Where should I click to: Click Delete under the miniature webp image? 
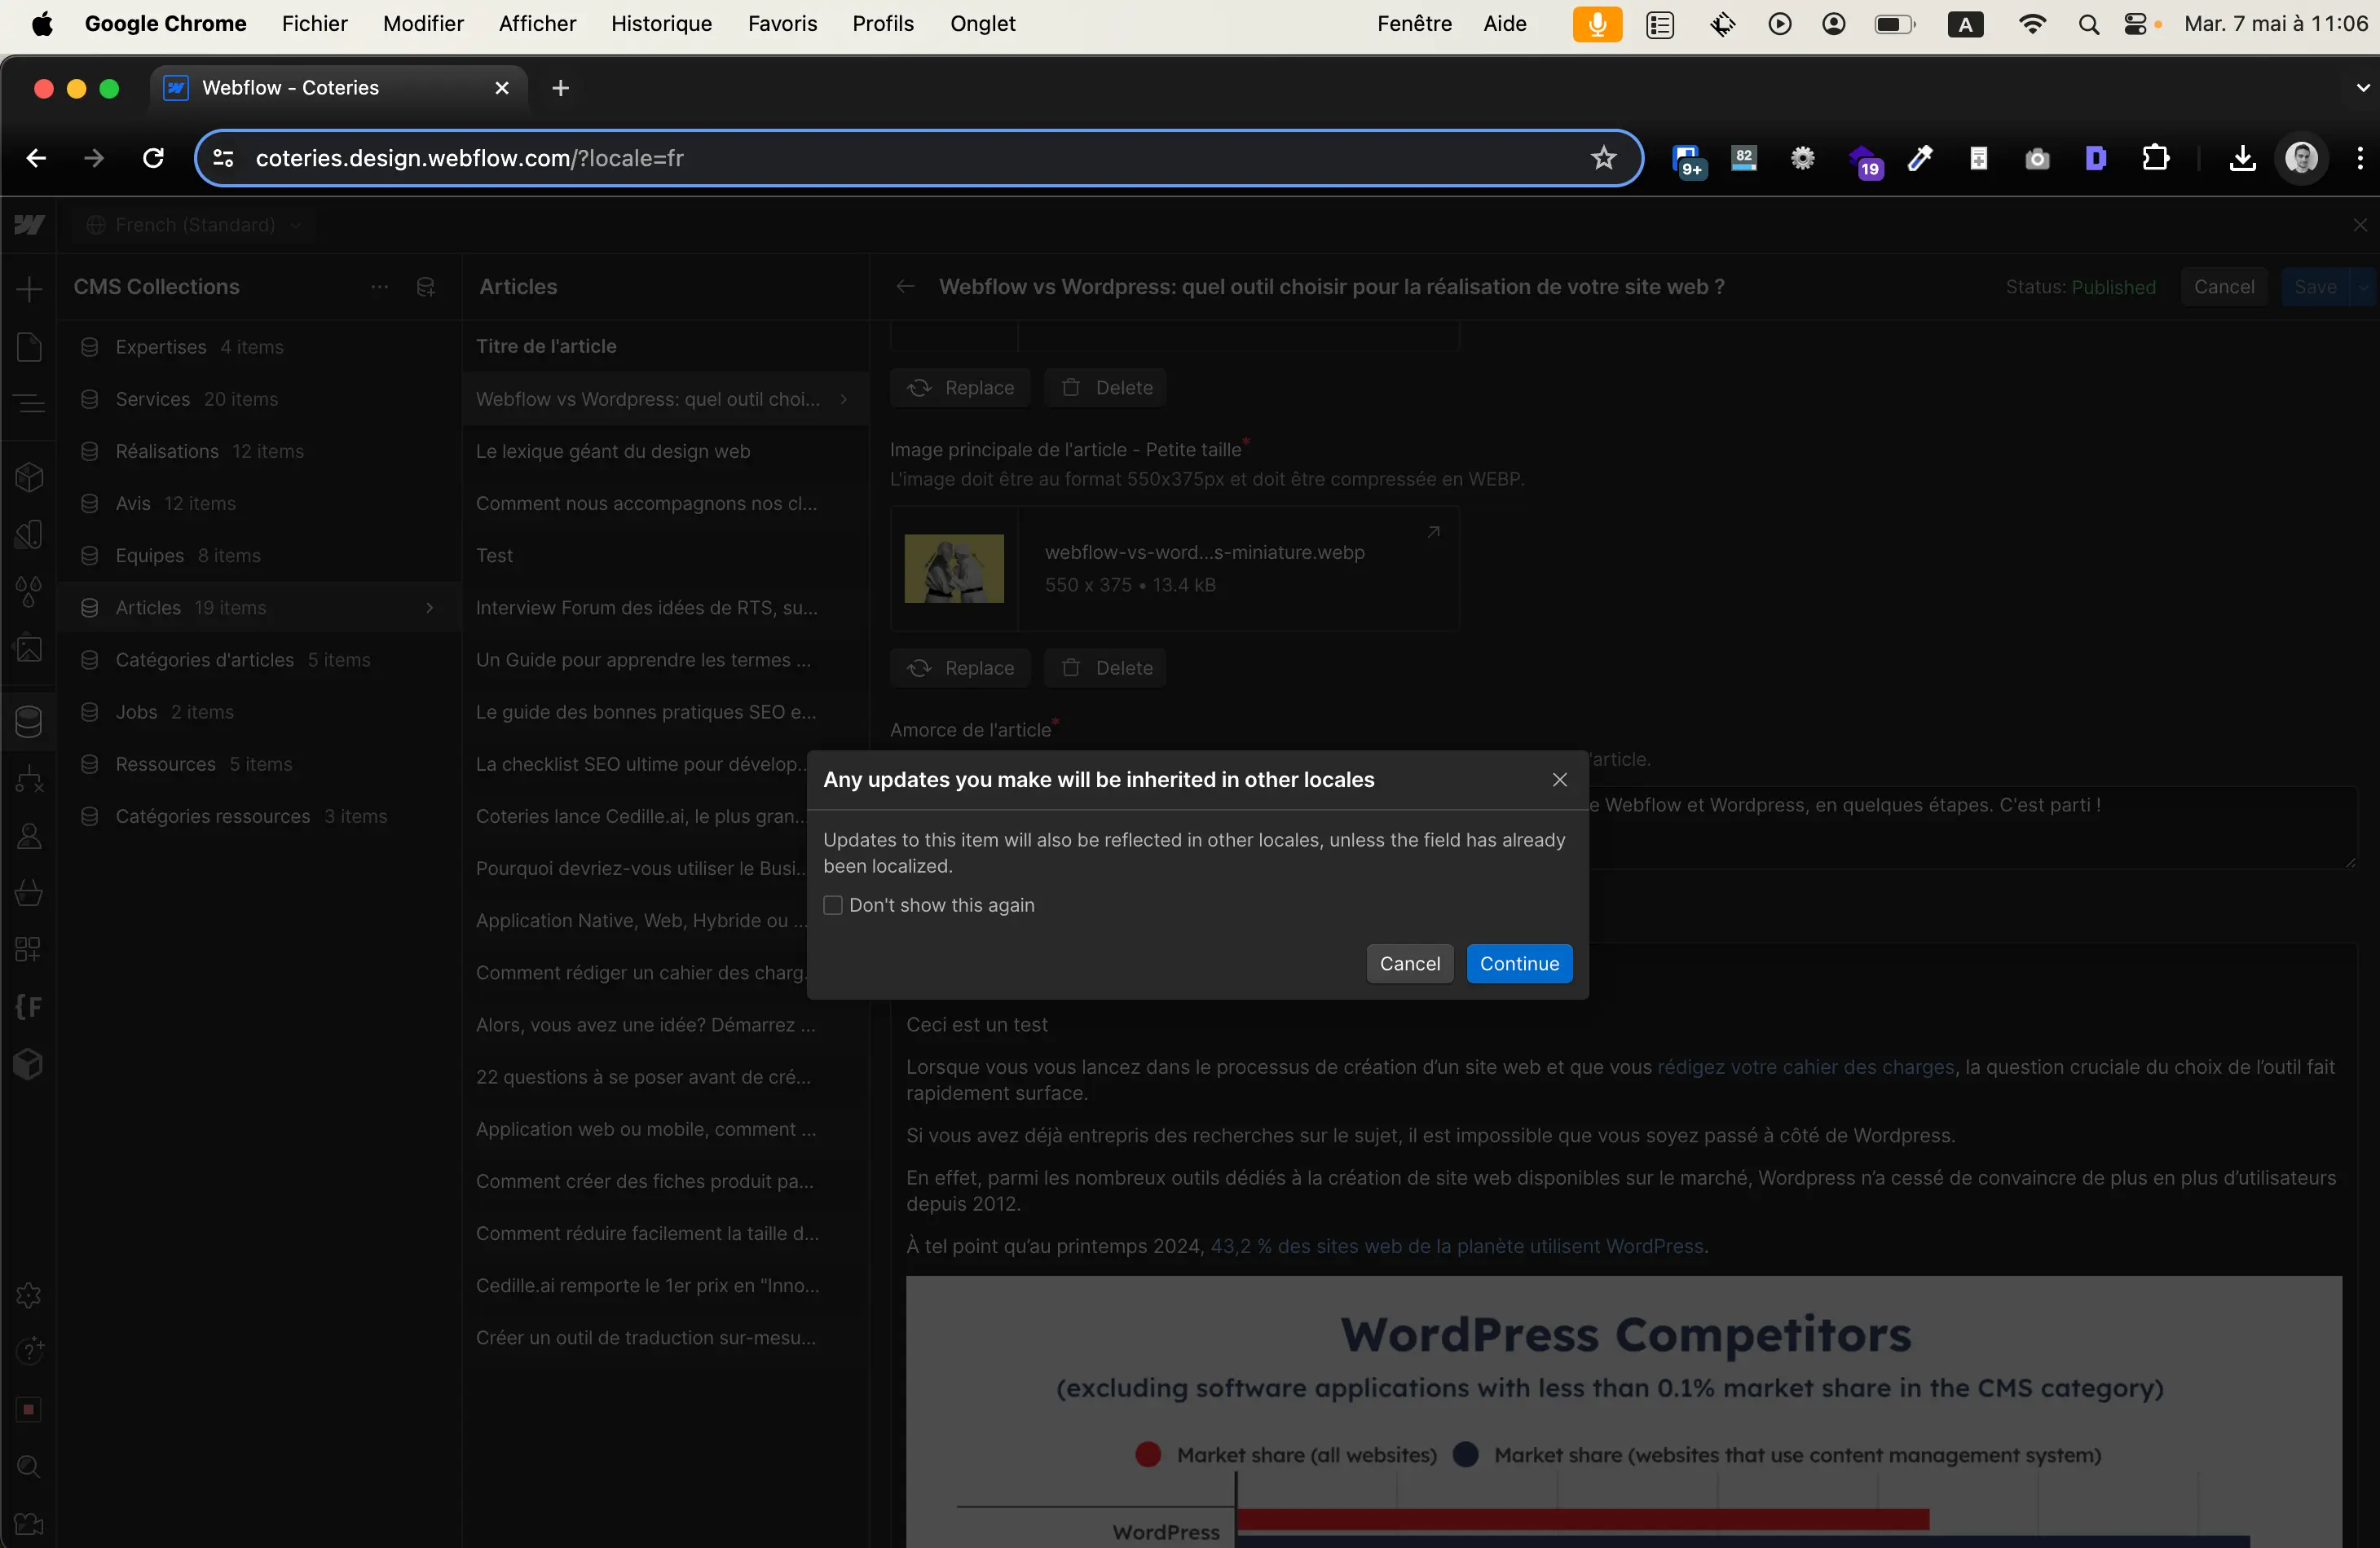coord(1105,667)
